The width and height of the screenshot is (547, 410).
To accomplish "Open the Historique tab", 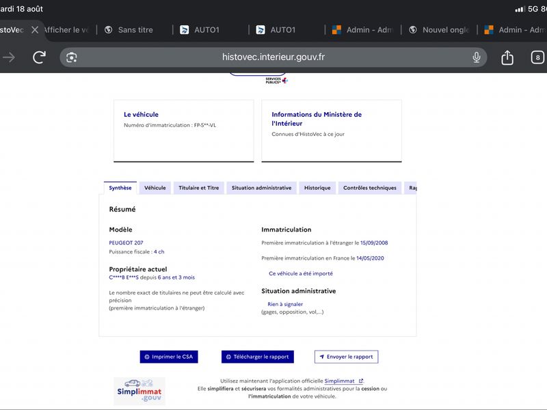I will (317, 188).
